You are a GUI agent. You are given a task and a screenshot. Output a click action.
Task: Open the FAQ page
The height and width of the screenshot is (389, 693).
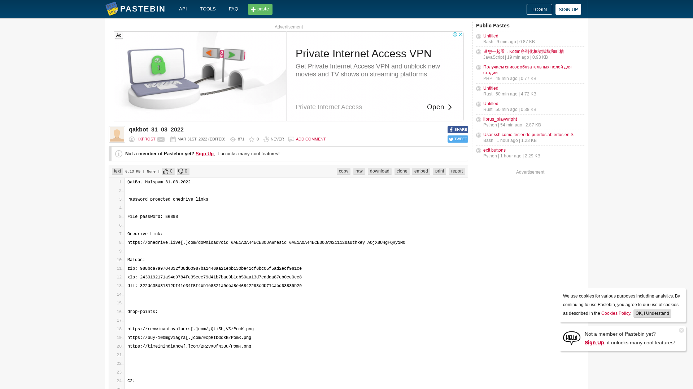(234, 9)
